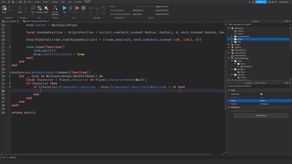Click Toggle Comment action
The image size is (292, 164).
pos(162,6)
